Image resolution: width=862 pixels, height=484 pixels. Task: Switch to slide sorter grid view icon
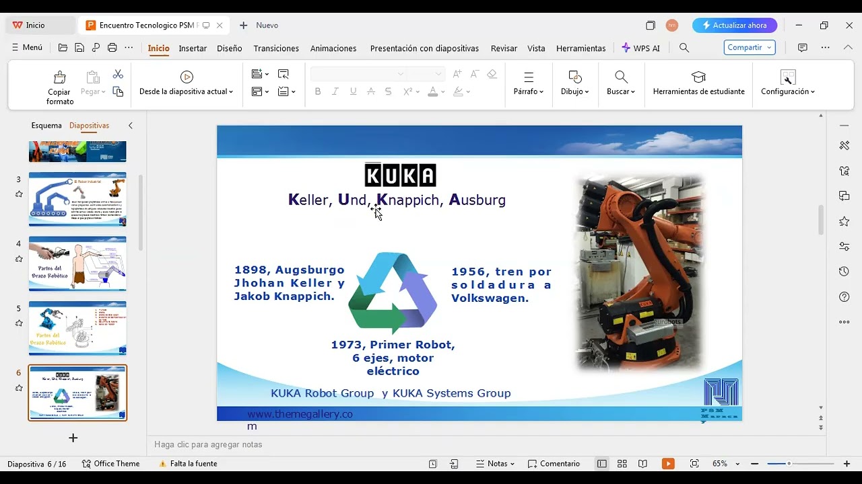click(x=622, y=464)
